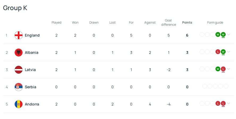
Task: Click the Latvia flag icon
Action: [19, 70]
